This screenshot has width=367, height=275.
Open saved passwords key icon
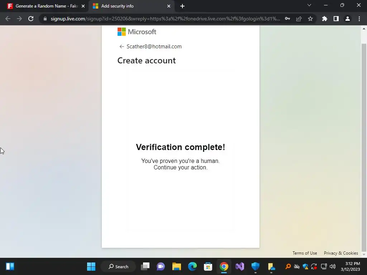(x=287, y=19)
